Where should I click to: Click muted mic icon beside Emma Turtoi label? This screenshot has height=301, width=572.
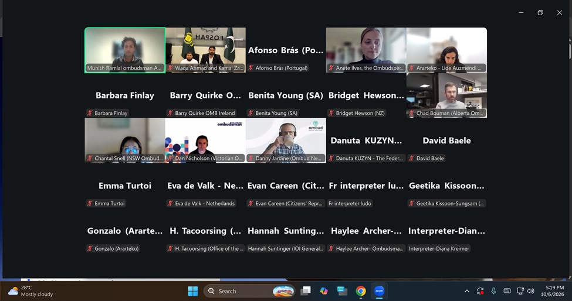[90, 203]
